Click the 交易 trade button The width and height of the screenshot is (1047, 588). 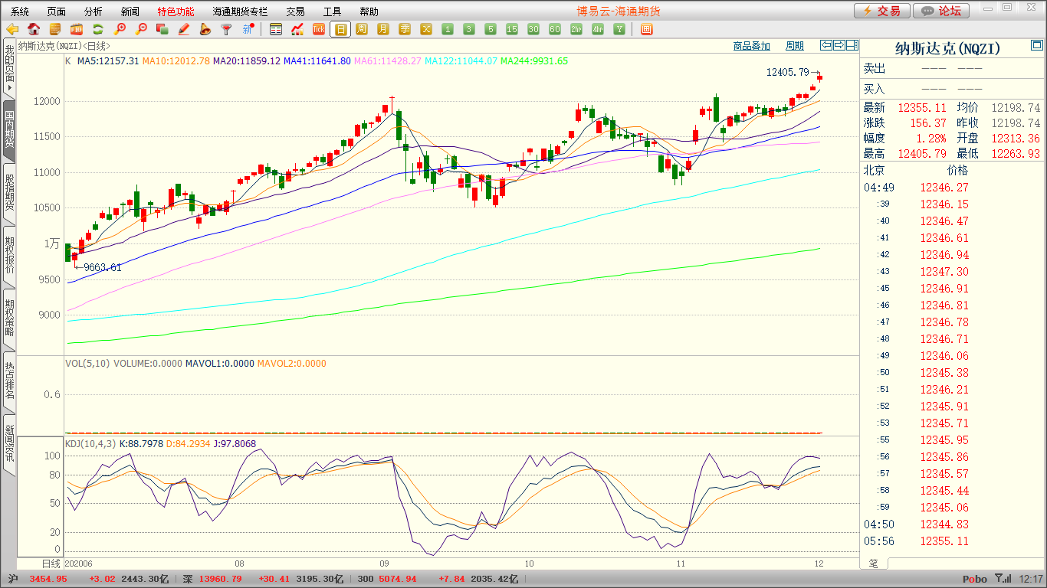click(x=882, y=11)
